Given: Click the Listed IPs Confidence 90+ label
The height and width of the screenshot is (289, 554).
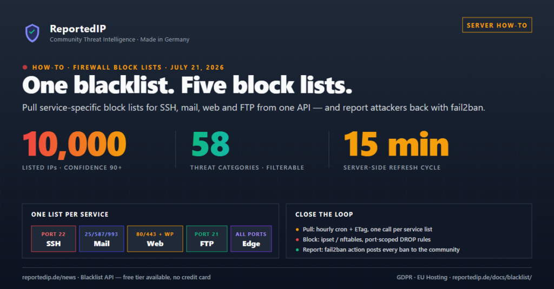Looking at the screenshot, I should (x=72, y=167).
